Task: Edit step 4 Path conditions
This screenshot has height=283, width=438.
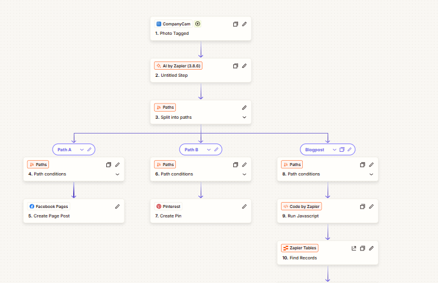Action: click(117, 165)
